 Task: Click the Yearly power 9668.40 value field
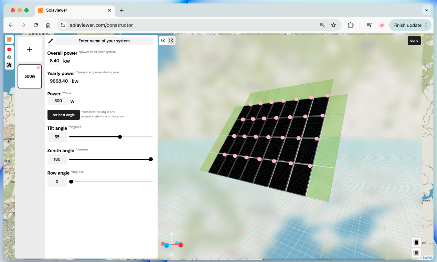(59, 81)
